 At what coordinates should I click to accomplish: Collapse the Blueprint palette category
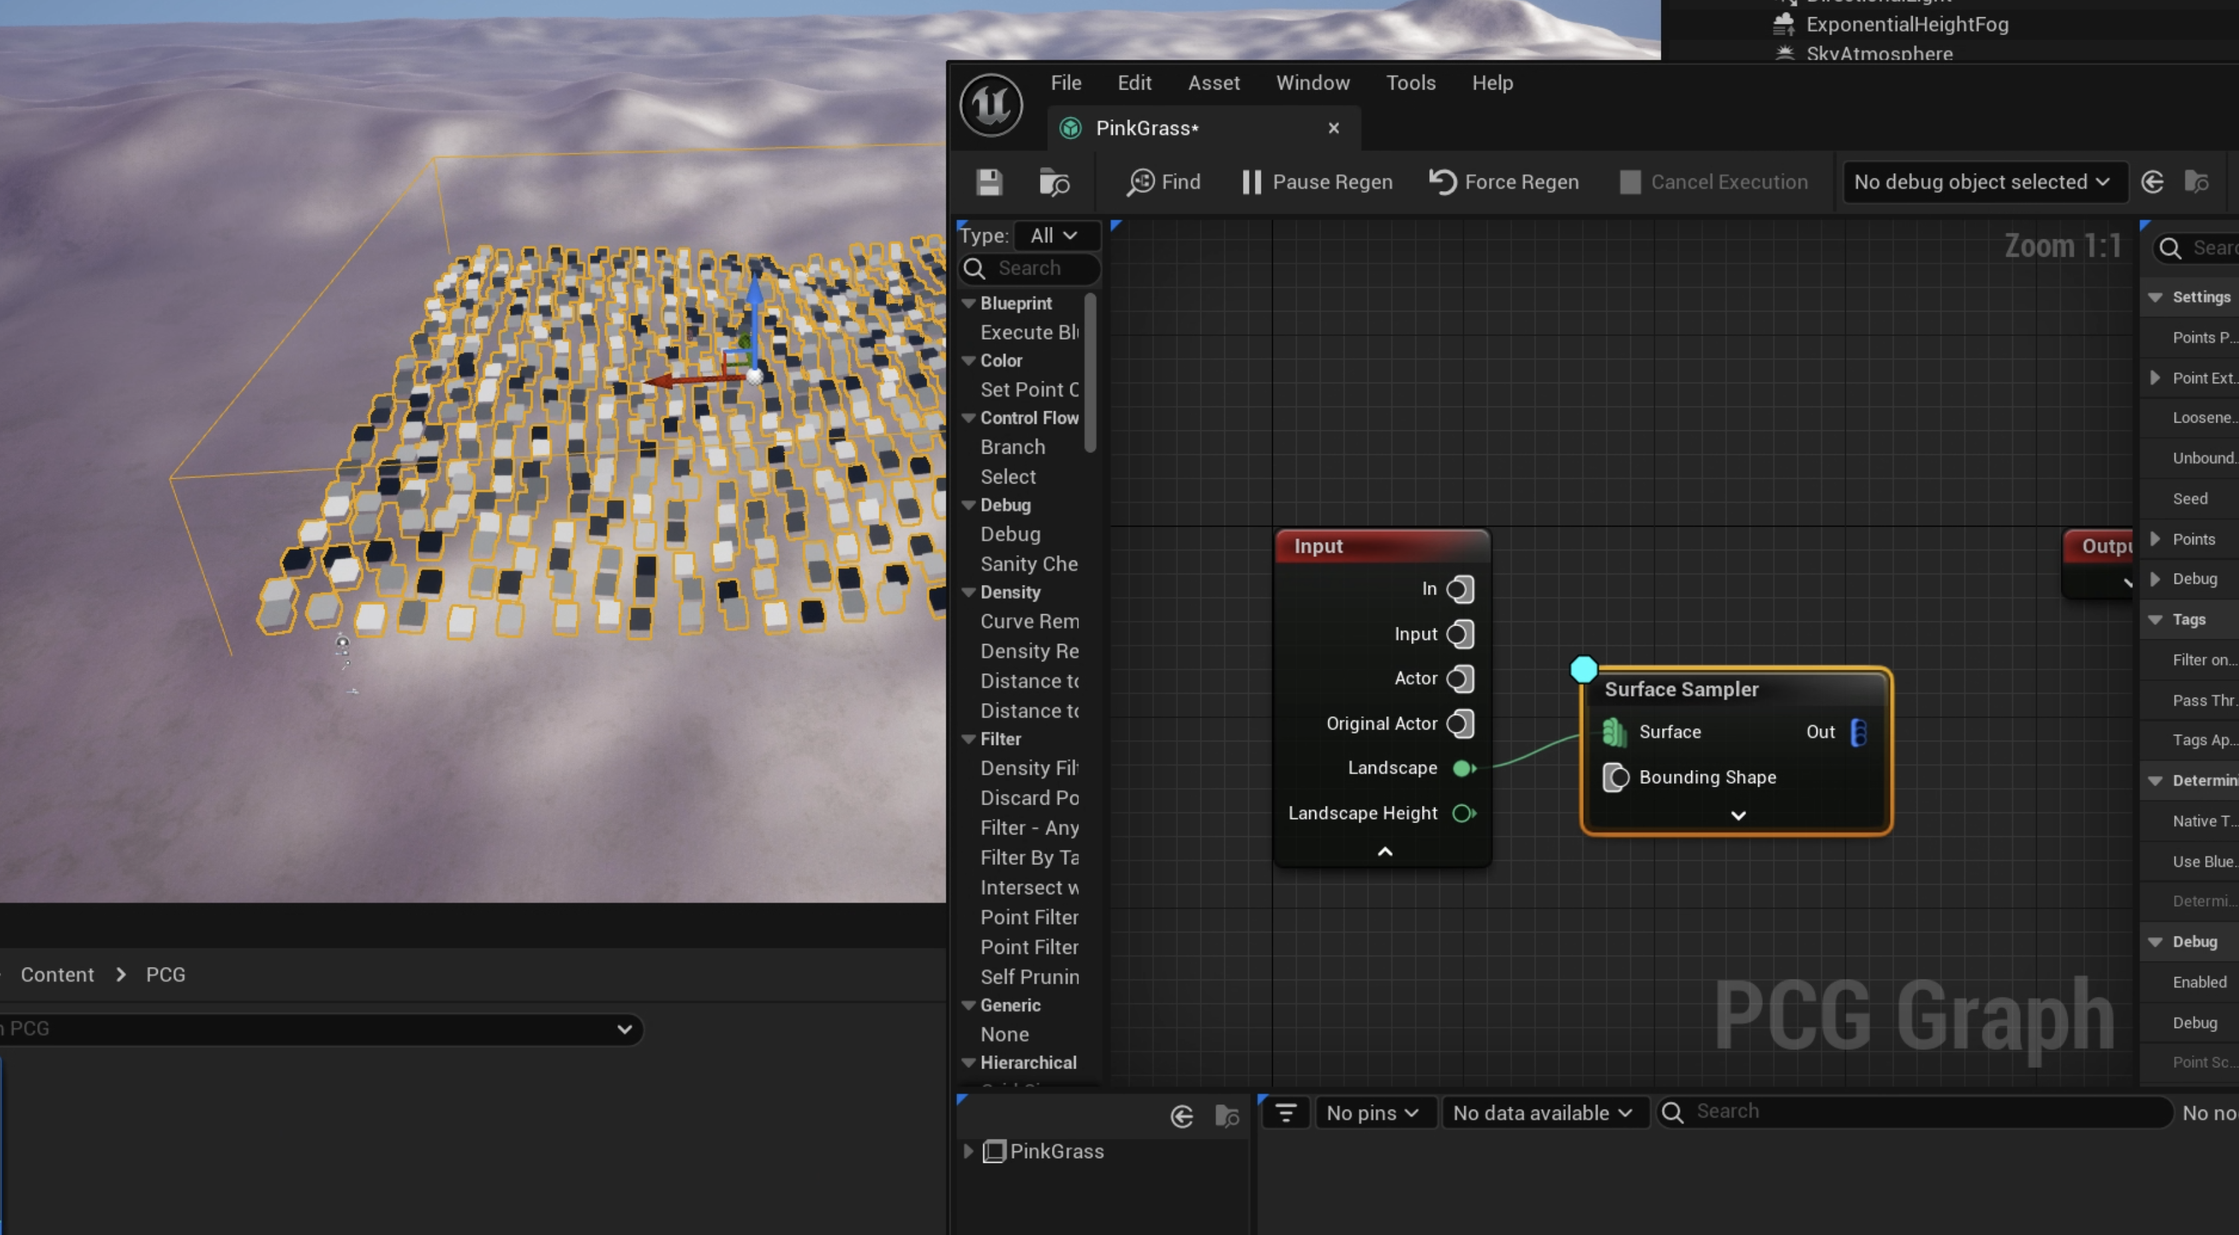click(969, 303)
